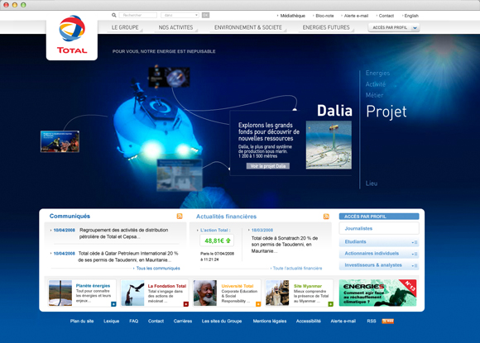Expand the Investisseurs & analystes profile row
This screenshot has width=480, height=343.
pos(379,265)
